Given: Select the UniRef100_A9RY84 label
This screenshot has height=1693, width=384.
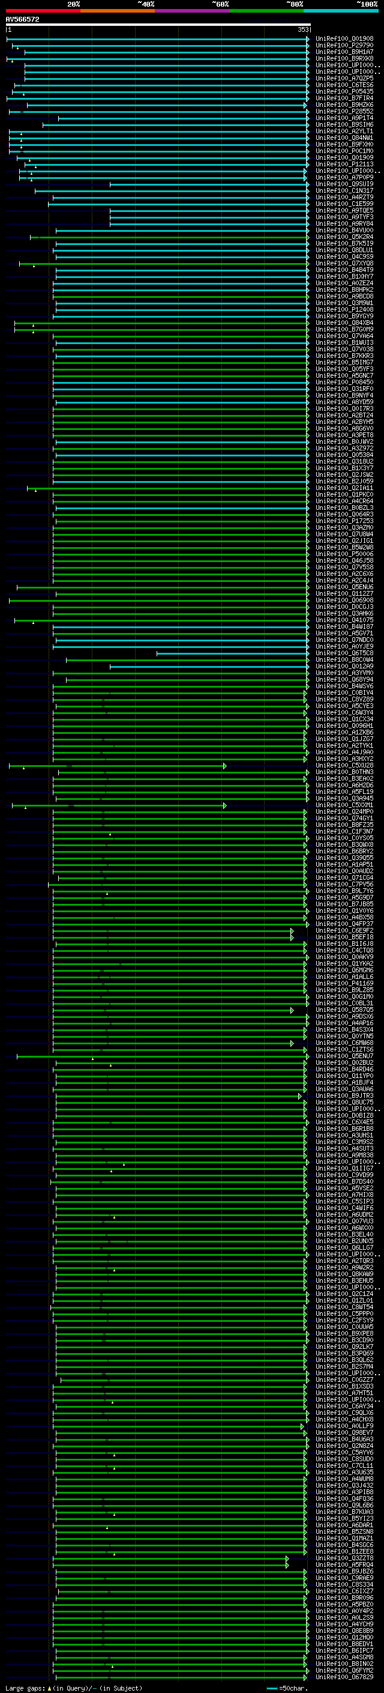Looking at the screenshot, I should click(x=344, y=223).
